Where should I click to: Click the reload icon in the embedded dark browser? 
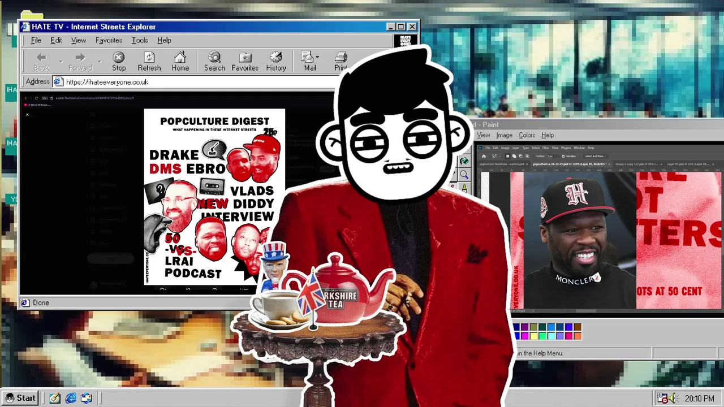coord(36,98)
